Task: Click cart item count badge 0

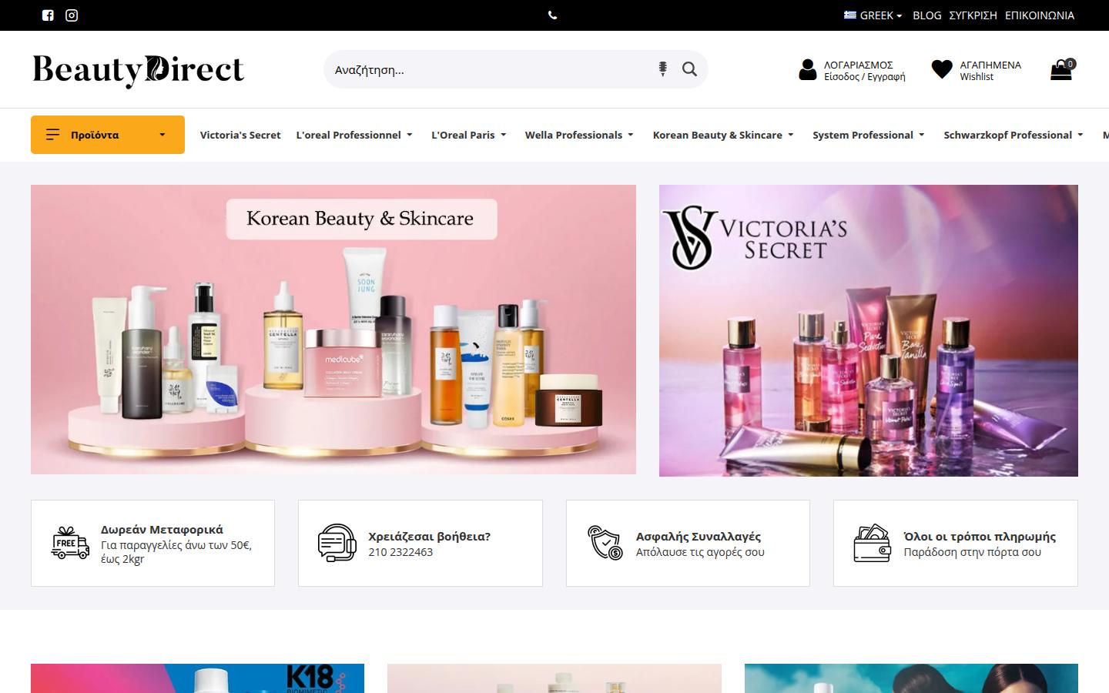Action: tap(1070, 64)
